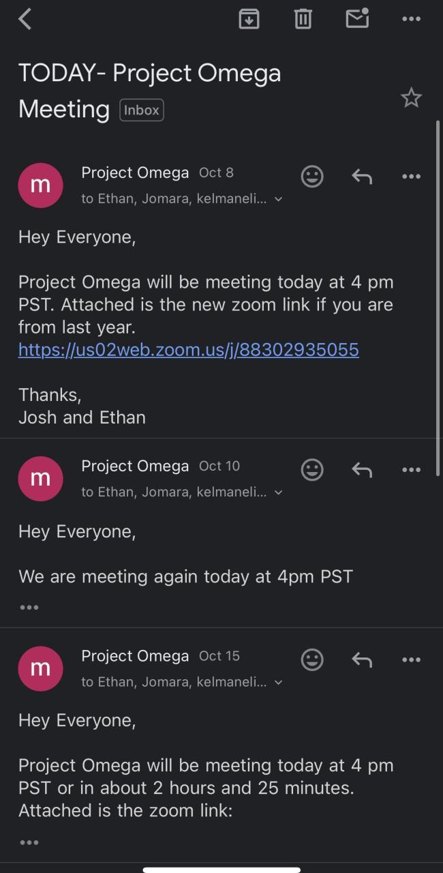Open more options for Oct 8 message
443x873 pixels.
(x=412, y=177)
